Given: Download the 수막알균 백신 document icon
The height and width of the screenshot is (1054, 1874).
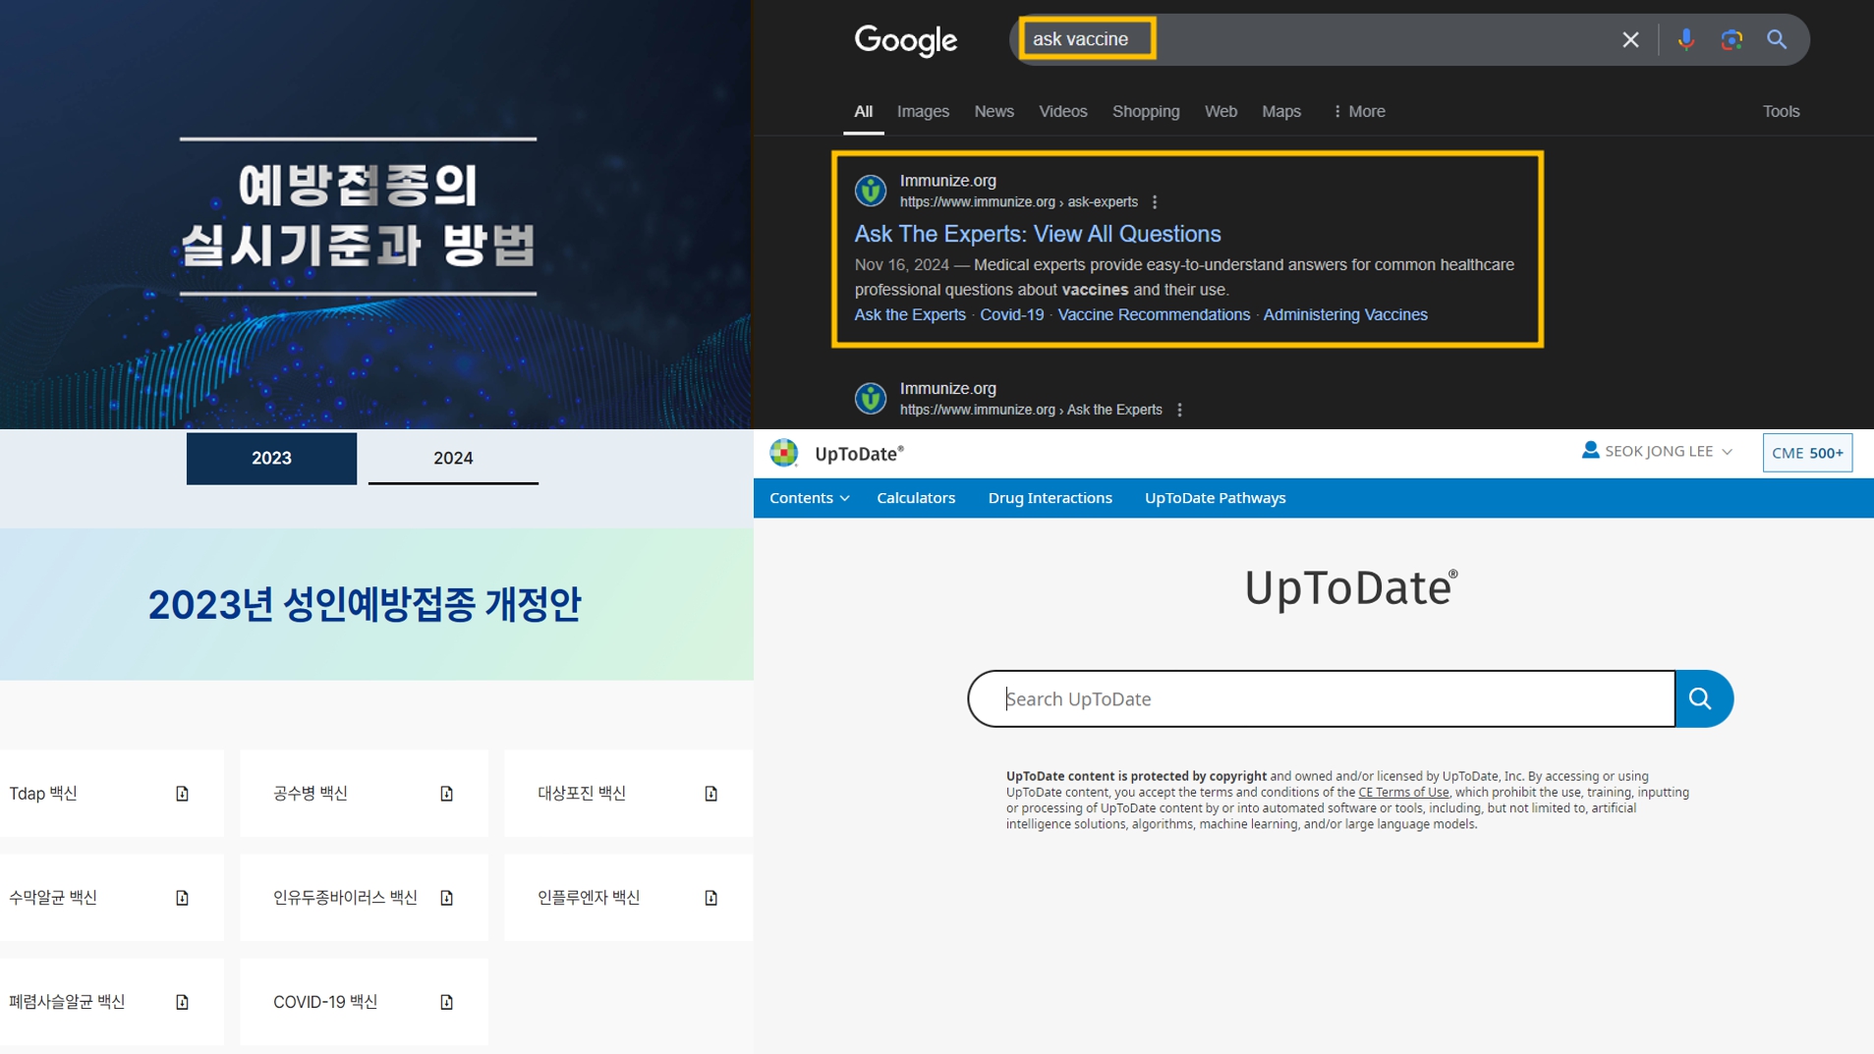Looking at the screenshot, I should click(x=182, y=898).
